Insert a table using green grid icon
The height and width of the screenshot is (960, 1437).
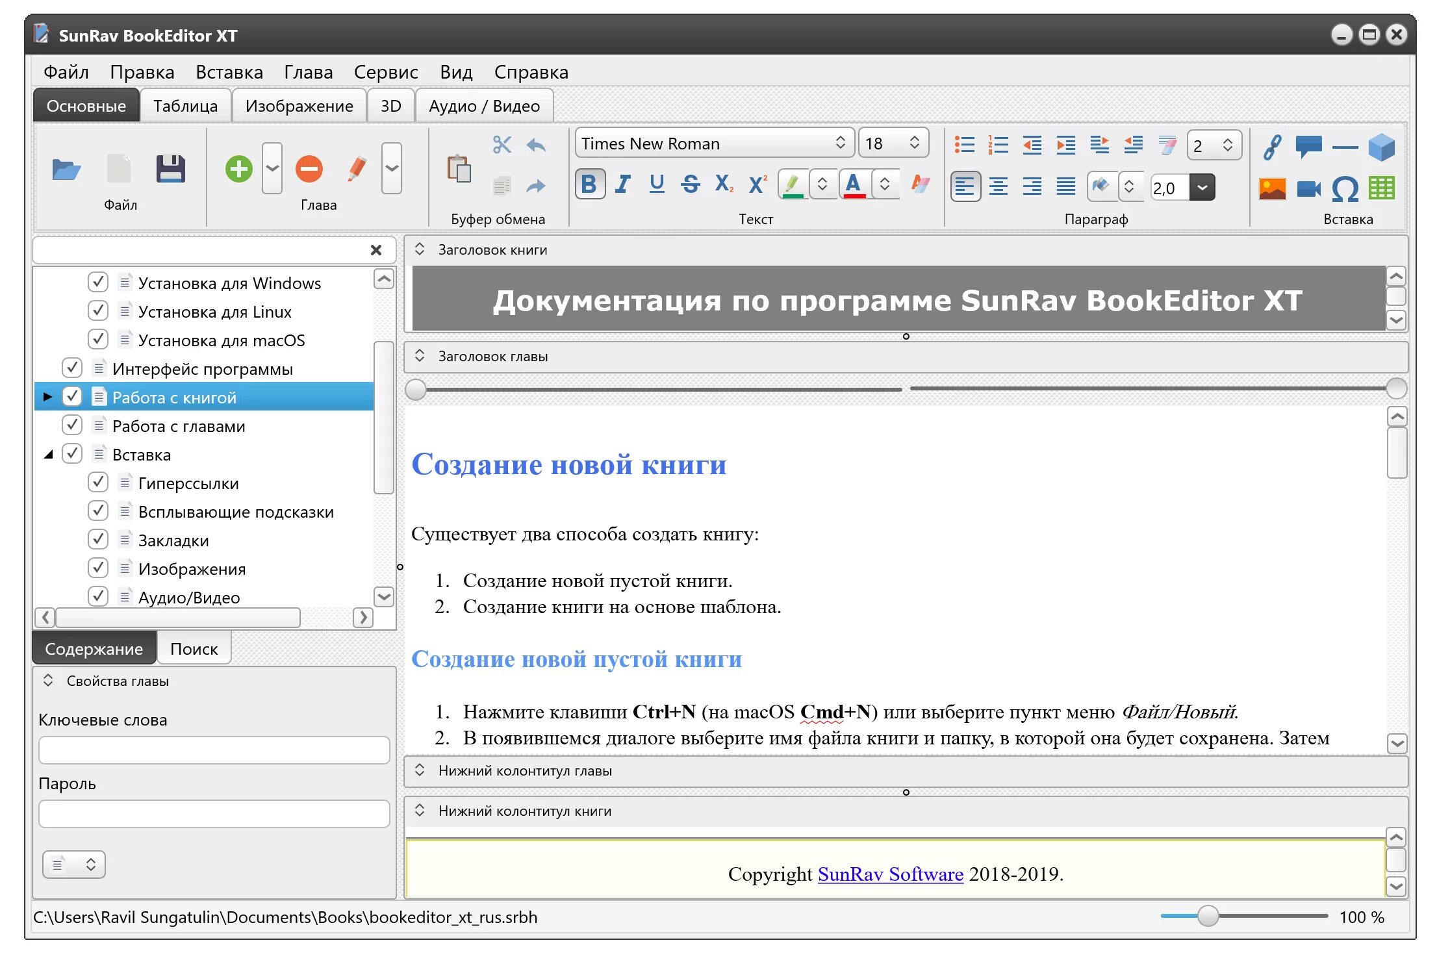pos(1381,188)
